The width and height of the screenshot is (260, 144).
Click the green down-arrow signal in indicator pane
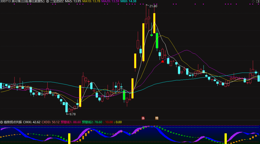point(144,128)
